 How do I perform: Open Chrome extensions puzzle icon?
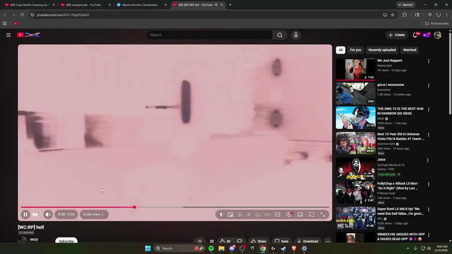pyautogui.click(x=405, y=15)
